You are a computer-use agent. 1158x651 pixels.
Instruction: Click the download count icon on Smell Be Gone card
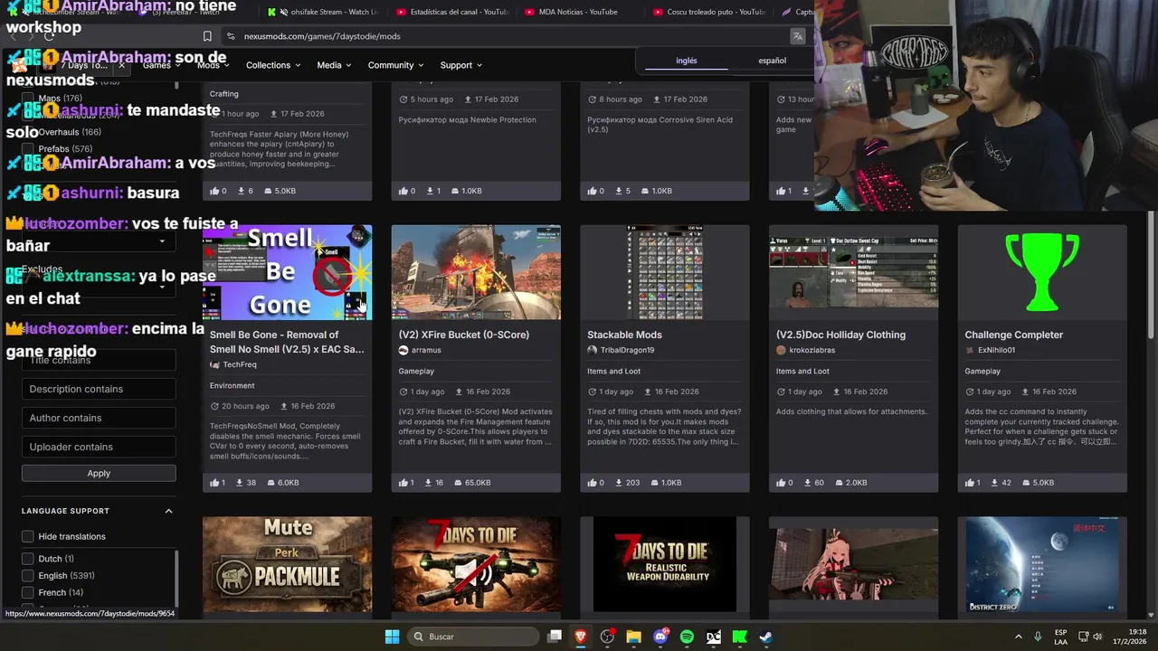click(240, 483)
